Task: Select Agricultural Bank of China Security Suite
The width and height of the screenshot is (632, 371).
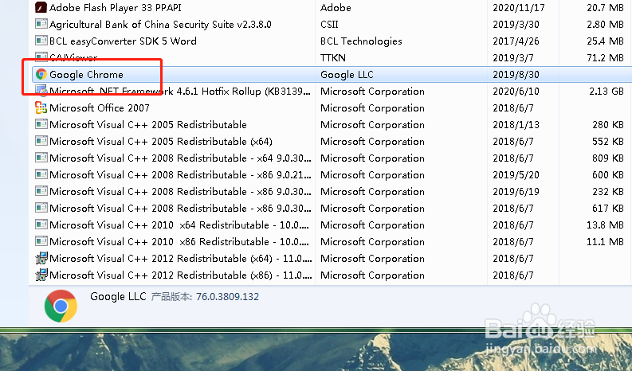Action: (160, 25)
